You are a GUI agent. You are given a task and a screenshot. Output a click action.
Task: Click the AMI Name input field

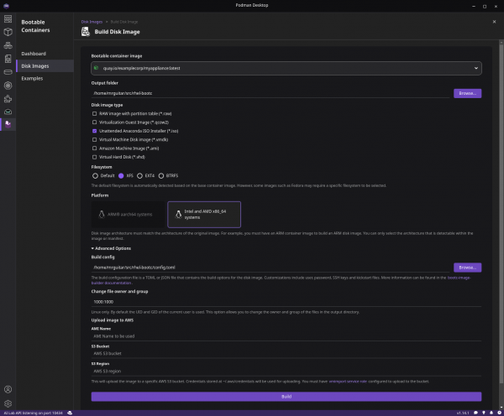(286, 336)
